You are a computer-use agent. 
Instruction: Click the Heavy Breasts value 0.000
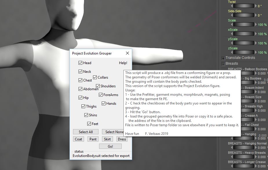pyautogui.click(x=262, y=157)
